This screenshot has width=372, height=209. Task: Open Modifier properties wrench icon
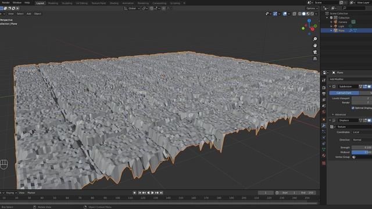pos(324,125)
